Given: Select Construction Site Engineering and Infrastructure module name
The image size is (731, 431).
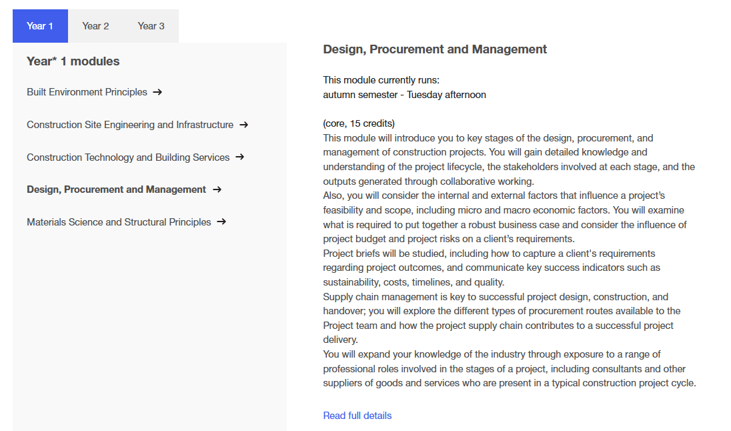Looking at the screenshot, I should click(130, 125).
